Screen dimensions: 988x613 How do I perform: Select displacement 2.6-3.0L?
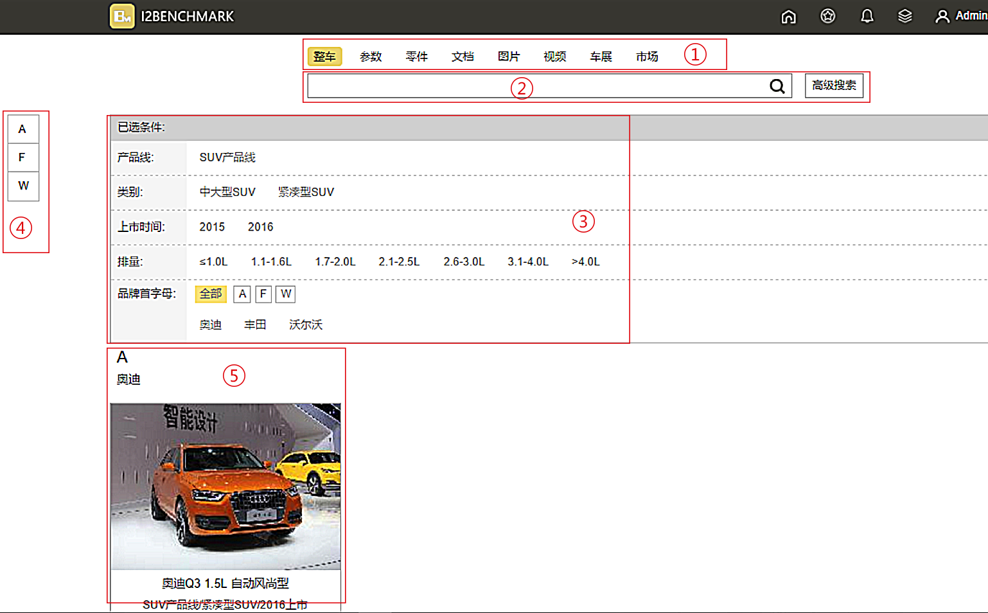464,262
